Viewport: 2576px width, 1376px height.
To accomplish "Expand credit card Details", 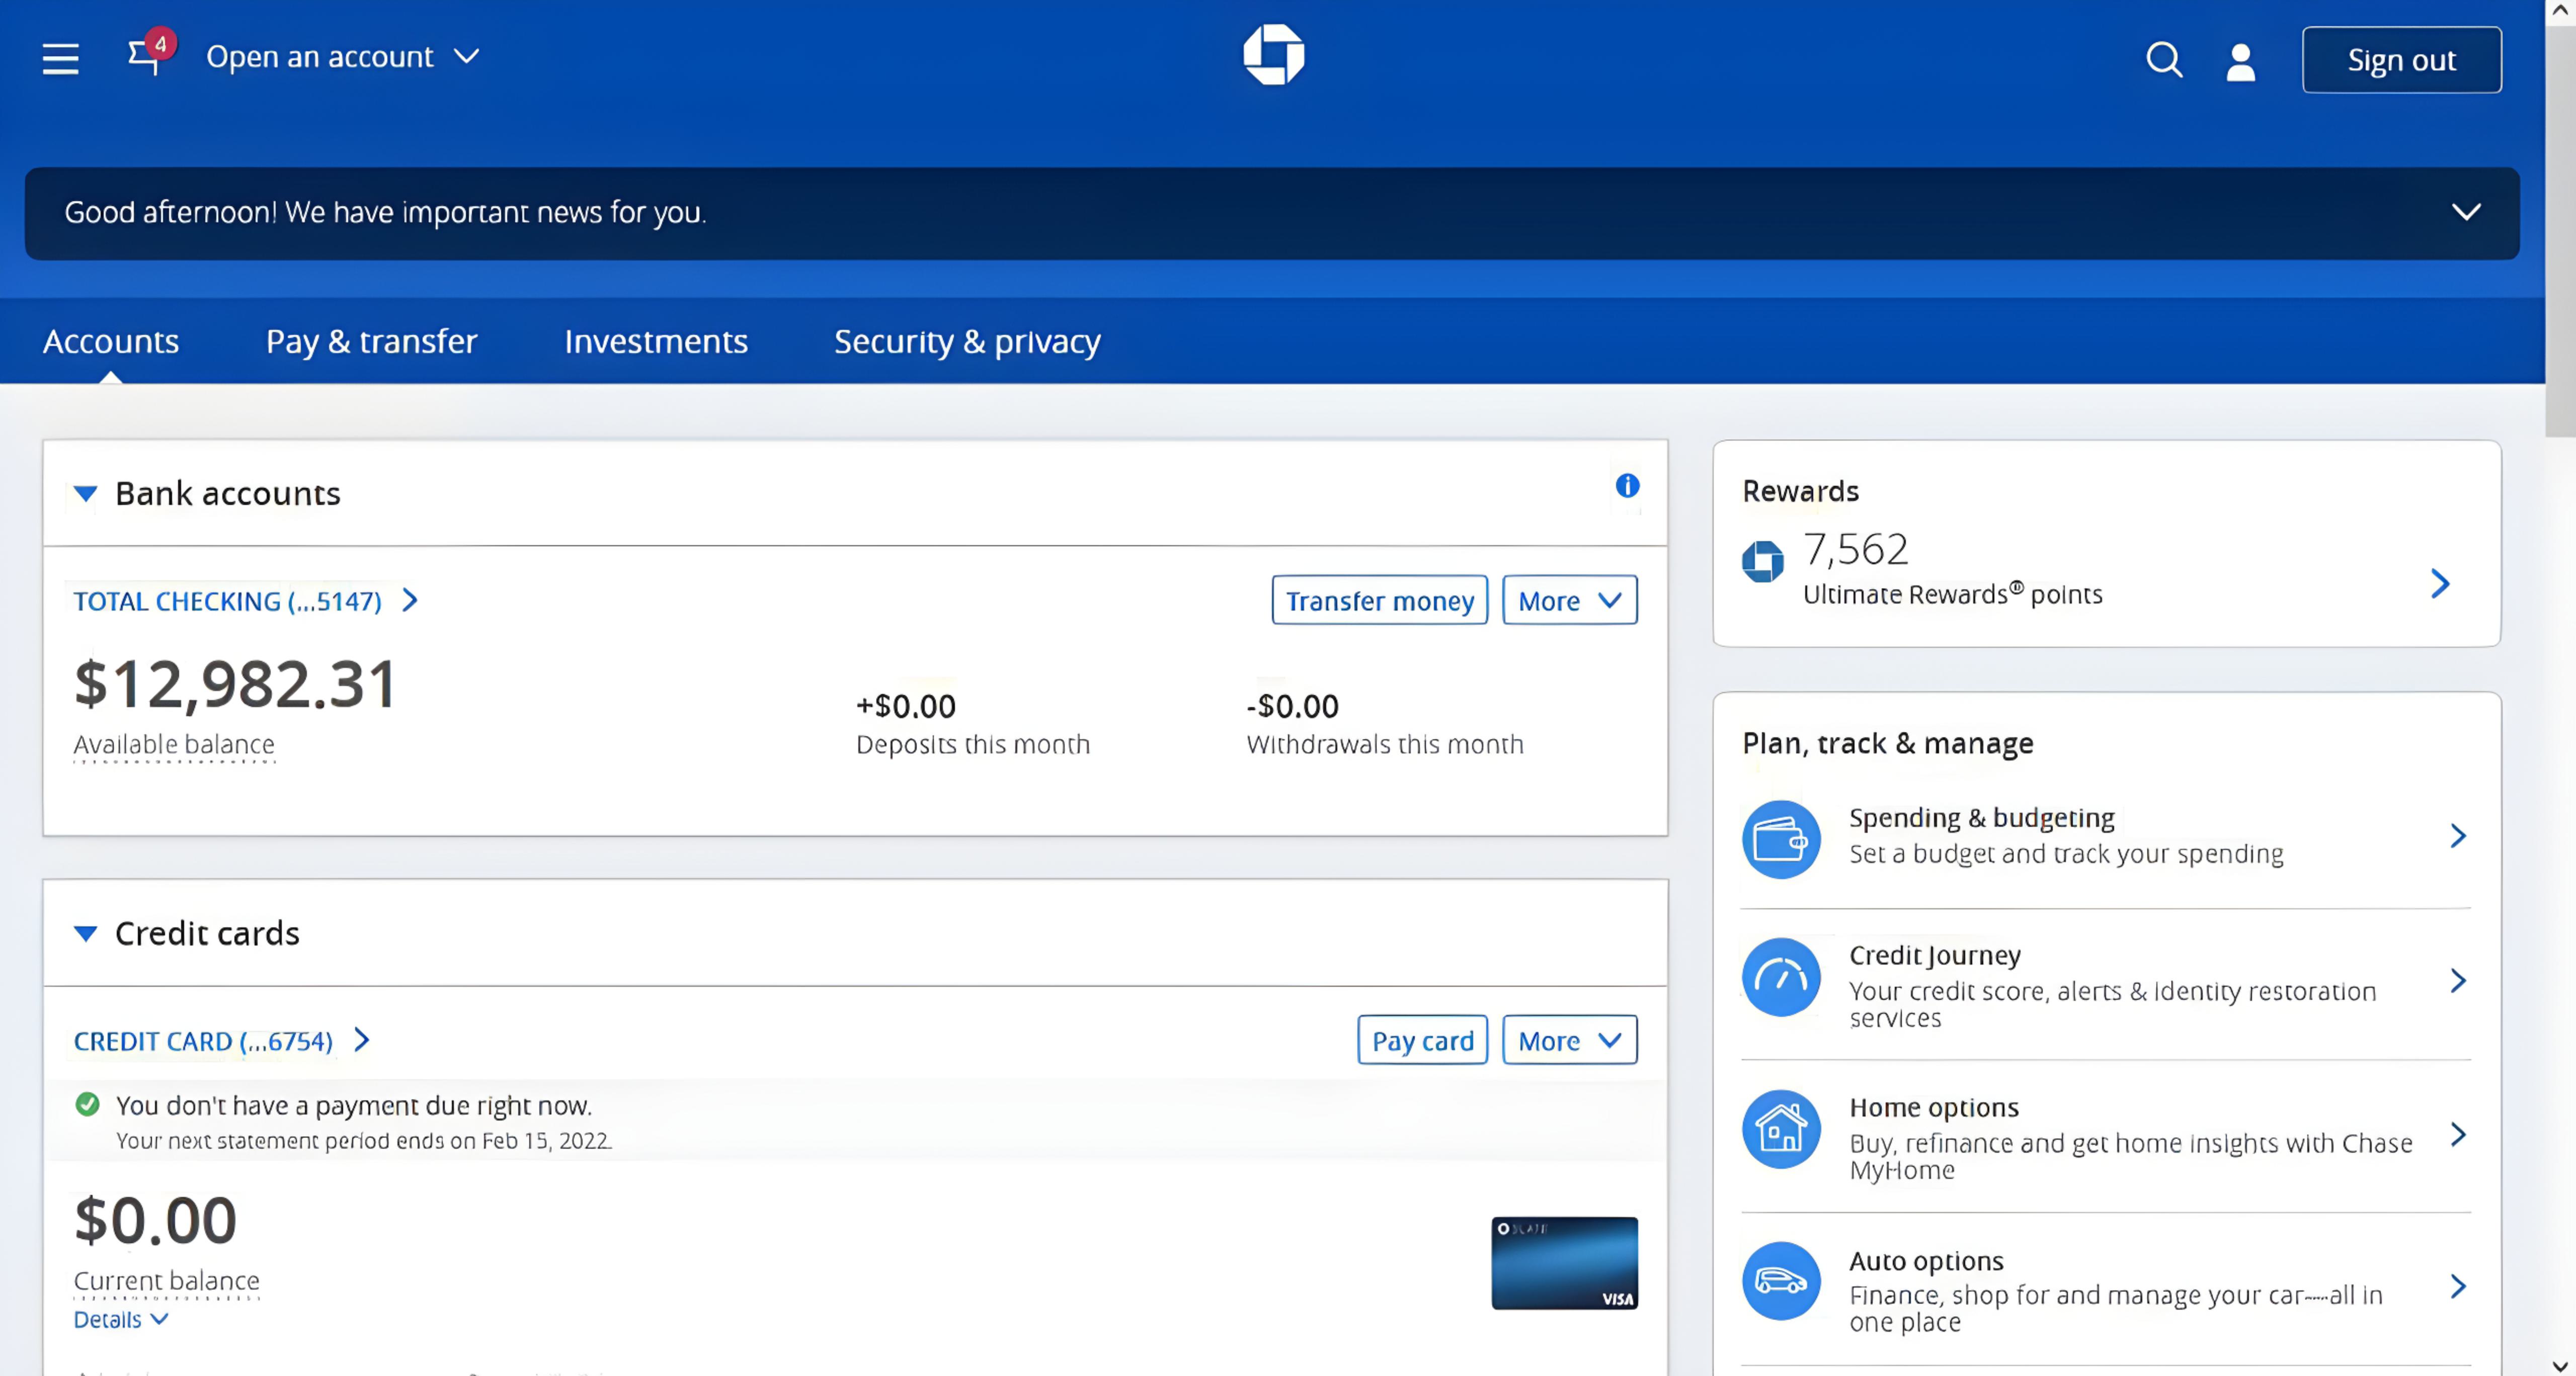I will [x=121, y=1319].
